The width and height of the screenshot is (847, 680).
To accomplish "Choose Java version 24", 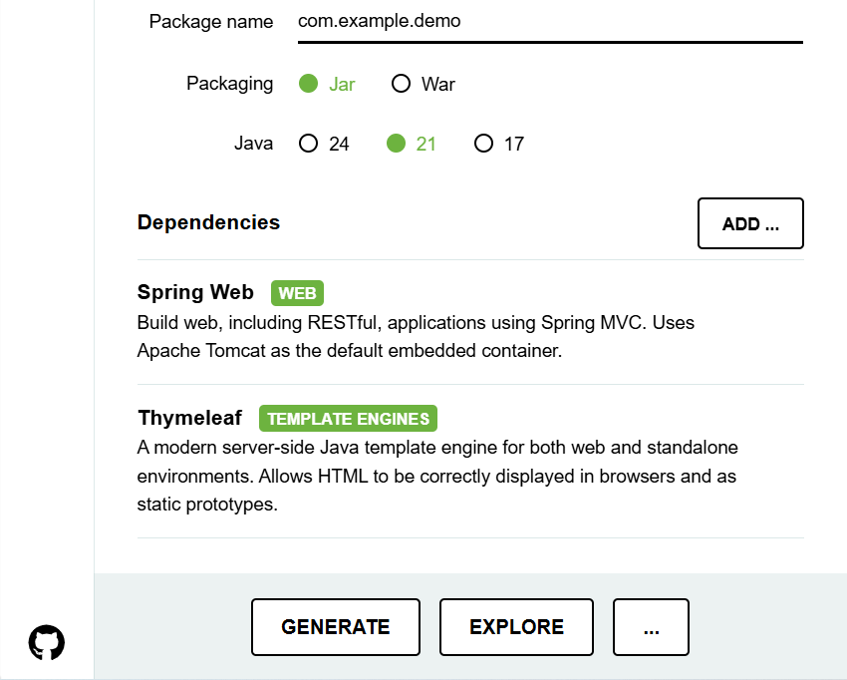I will pos(309,144).
